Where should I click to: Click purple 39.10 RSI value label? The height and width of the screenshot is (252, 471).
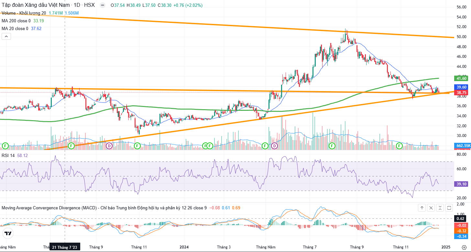click(x=462, y=184)
